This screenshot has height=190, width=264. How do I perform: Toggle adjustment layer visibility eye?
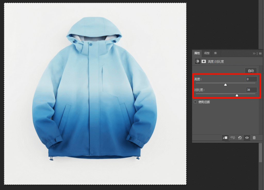point(247,138)
